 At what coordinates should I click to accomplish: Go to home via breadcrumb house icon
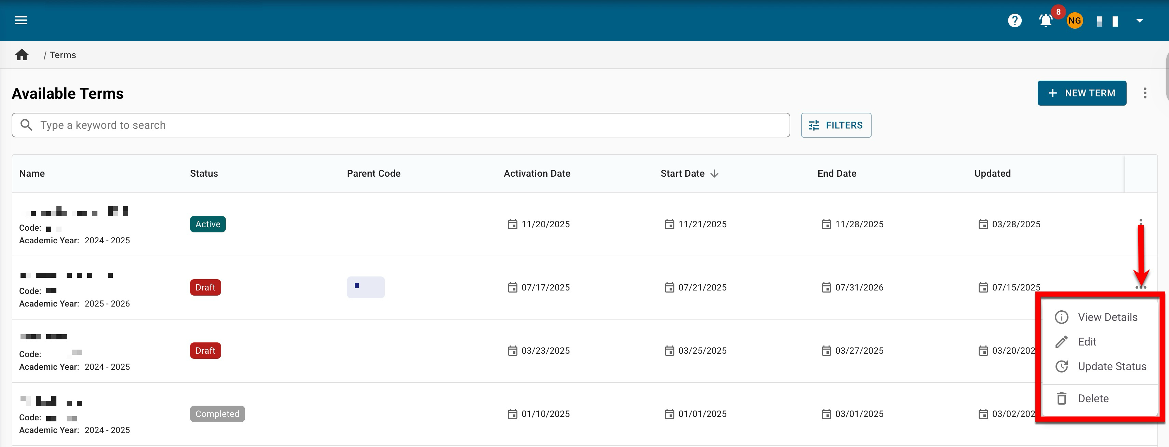click(22, 55)
